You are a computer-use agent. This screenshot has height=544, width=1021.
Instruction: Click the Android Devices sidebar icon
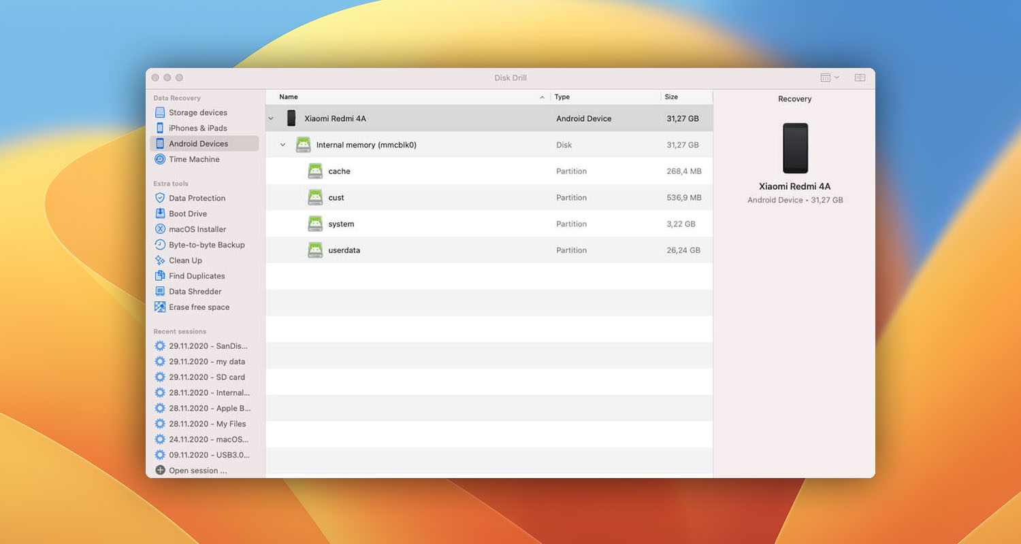click(160, 143)
